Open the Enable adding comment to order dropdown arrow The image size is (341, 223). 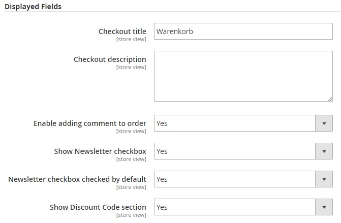[x=324, y=123]
